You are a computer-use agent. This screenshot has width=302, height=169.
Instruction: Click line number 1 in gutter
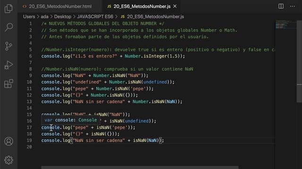click(x=30, y=23)
